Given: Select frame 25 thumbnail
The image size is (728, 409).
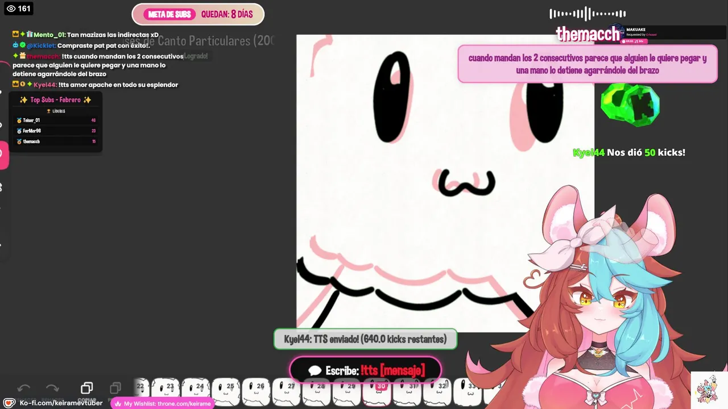Looking at the screenshot, I should 226,391.
